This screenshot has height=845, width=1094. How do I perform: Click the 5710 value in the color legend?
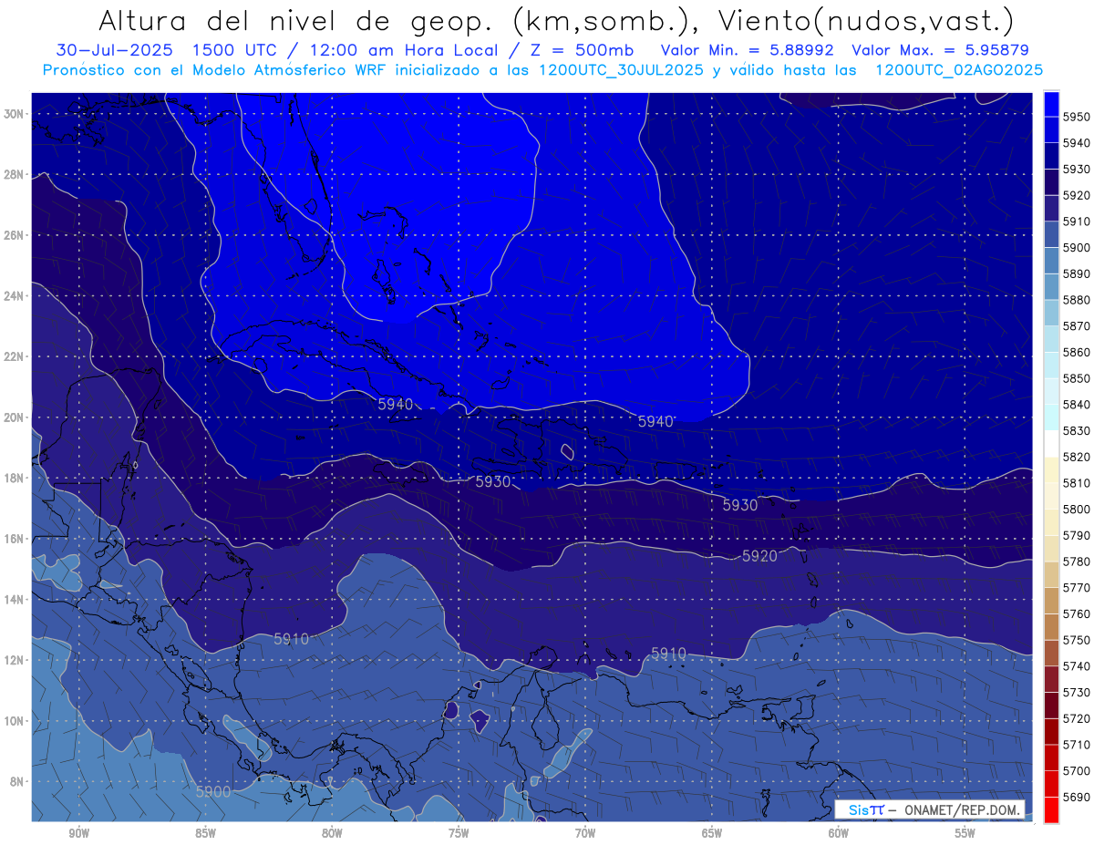[x=1077, y=745]
